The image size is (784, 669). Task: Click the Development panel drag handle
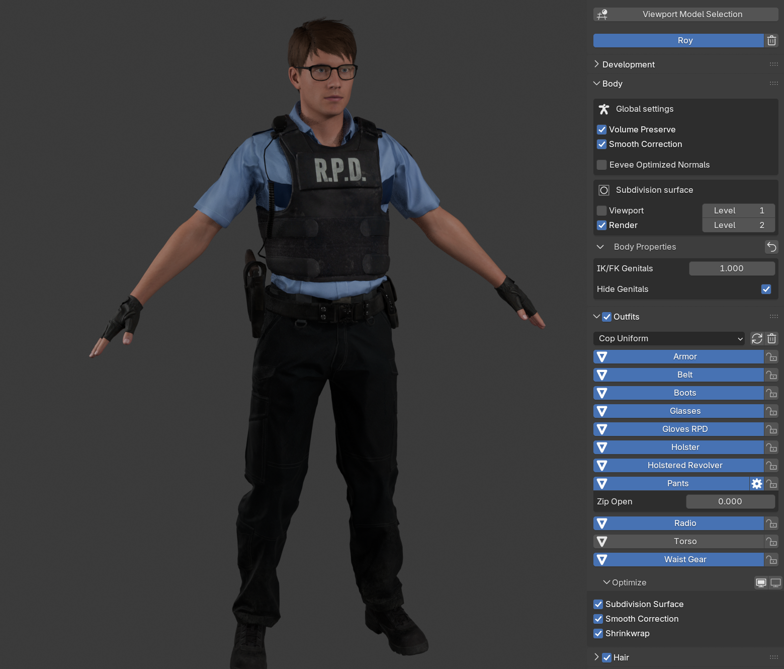773,64
